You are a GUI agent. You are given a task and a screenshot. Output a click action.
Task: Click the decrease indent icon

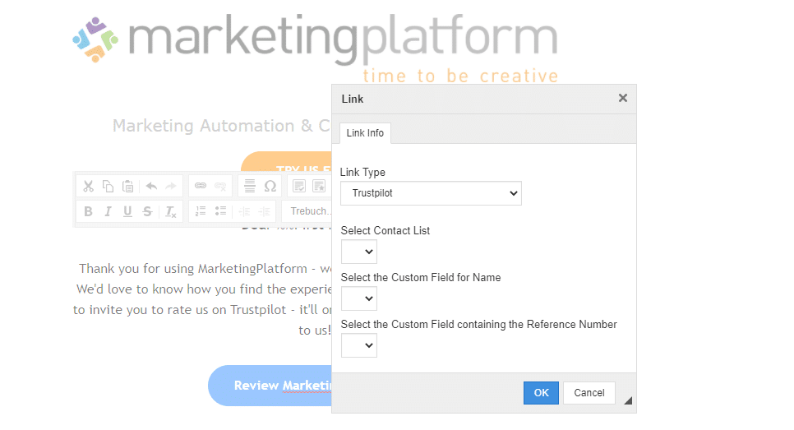[x=245, y=211]
